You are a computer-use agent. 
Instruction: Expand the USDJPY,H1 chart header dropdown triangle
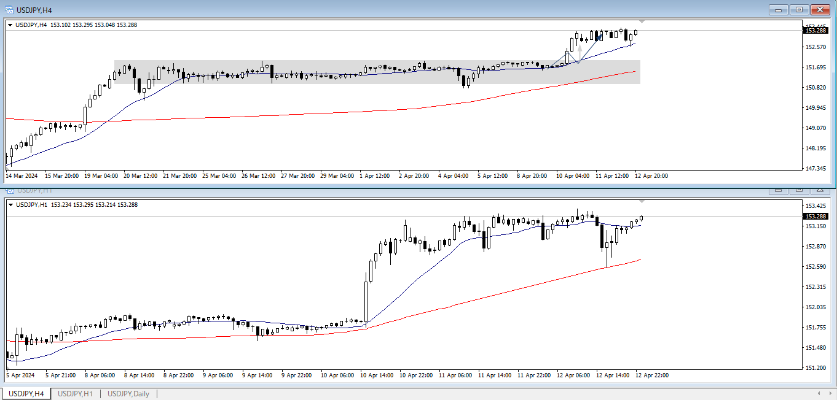tap(10, 205)
